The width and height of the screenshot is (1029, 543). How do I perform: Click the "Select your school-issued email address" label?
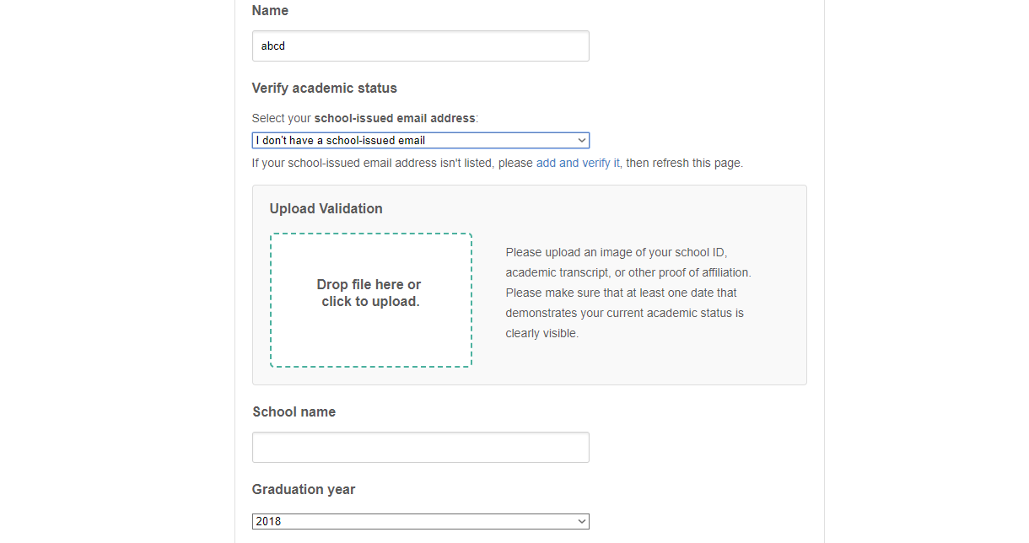point(364,119)
